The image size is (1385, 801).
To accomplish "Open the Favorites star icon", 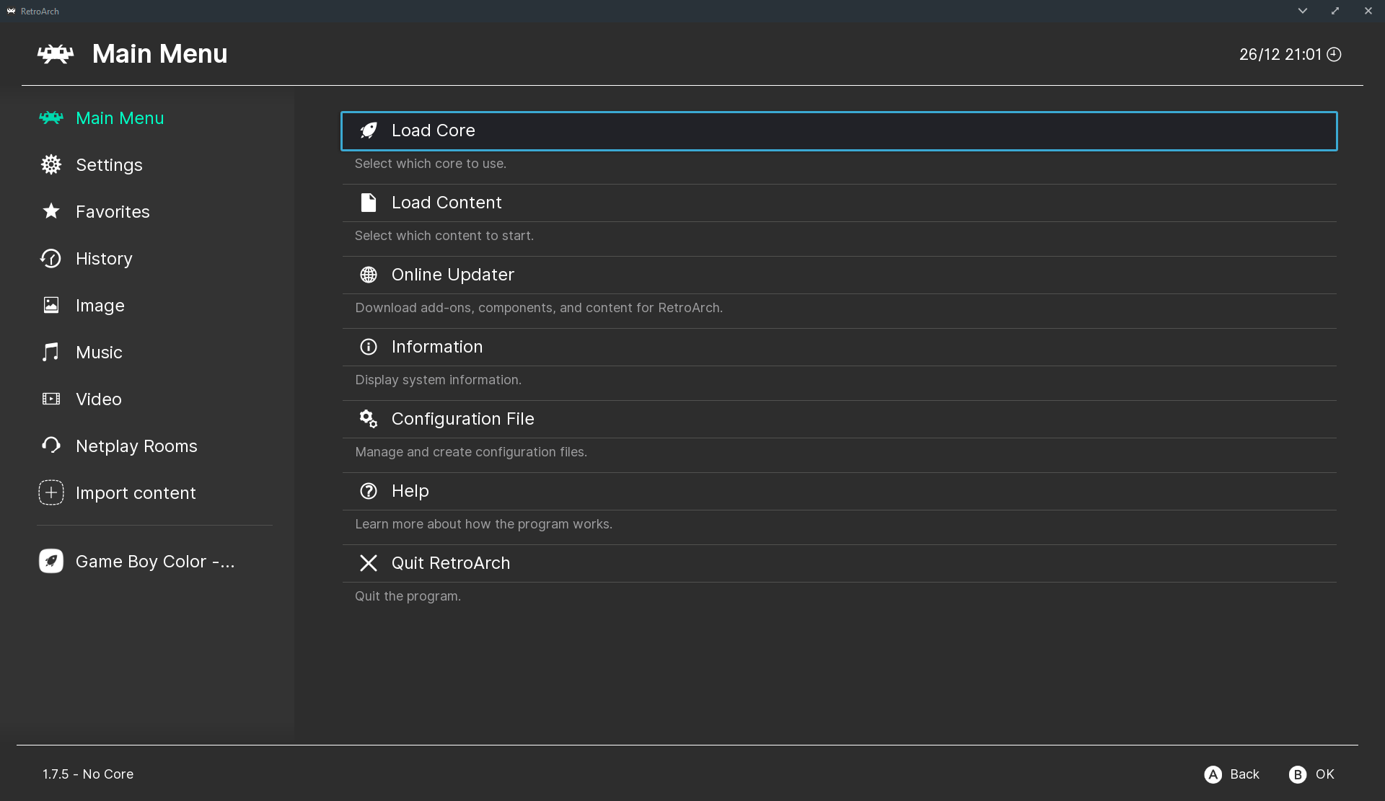I will click(x=50, y=211).
